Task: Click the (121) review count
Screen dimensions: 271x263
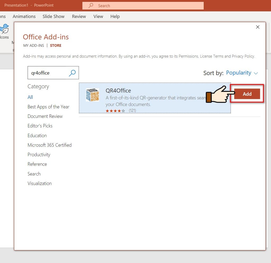Action: coord(132,110)
